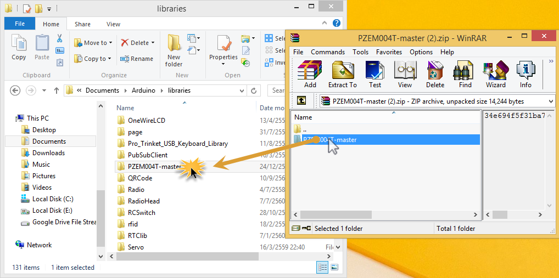Click the Name column header in WinRAR
Screen dimensions: 559x278
pyautogui.click(x=303, y=117)
